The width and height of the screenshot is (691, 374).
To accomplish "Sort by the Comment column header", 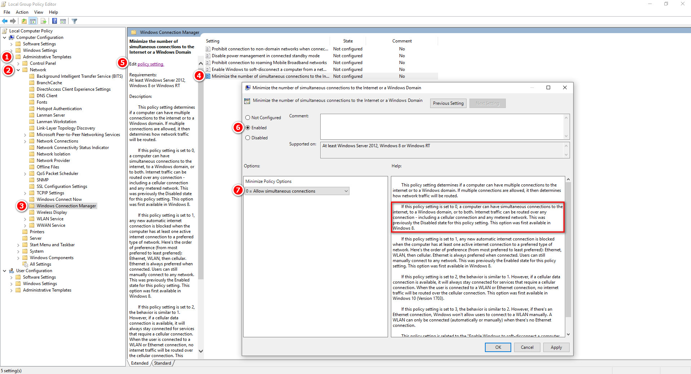I will coord(402,41).
